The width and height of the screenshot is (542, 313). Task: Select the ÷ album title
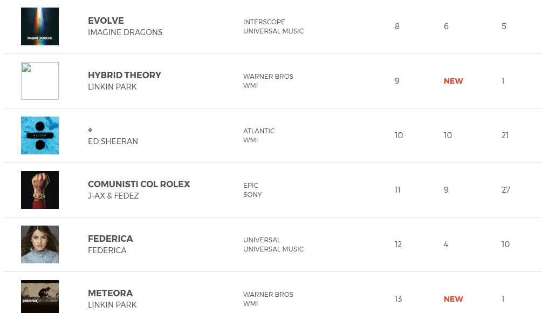(91, 130)
